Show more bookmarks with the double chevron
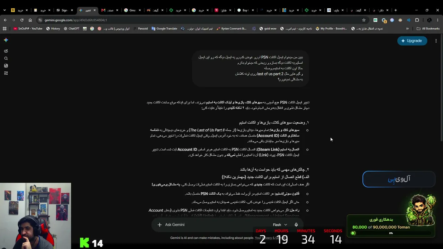 407,29
